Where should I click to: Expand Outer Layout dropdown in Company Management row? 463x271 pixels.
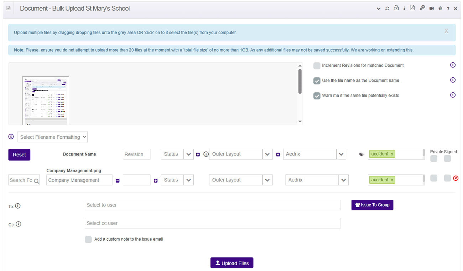(267, 180)
